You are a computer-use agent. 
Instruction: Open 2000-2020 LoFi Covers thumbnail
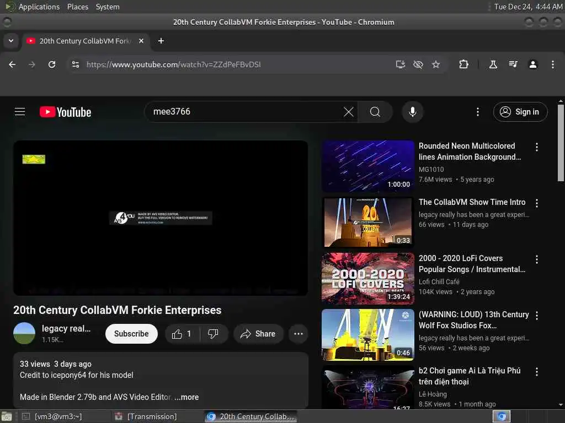pos(368,278)
